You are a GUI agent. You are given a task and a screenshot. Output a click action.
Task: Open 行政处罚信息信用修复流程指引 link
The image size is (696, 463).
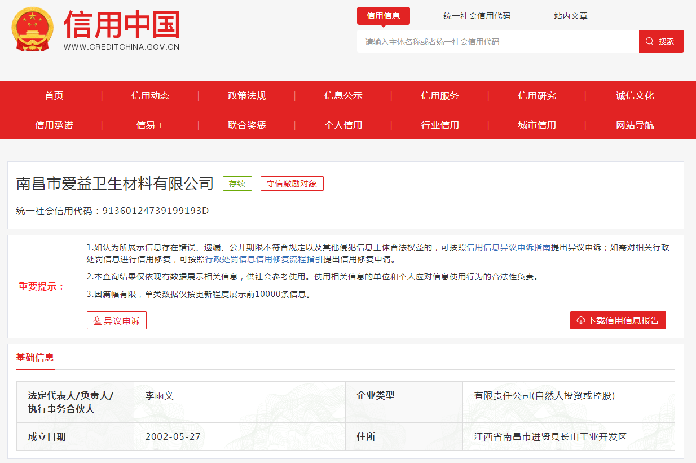point(264,259)
